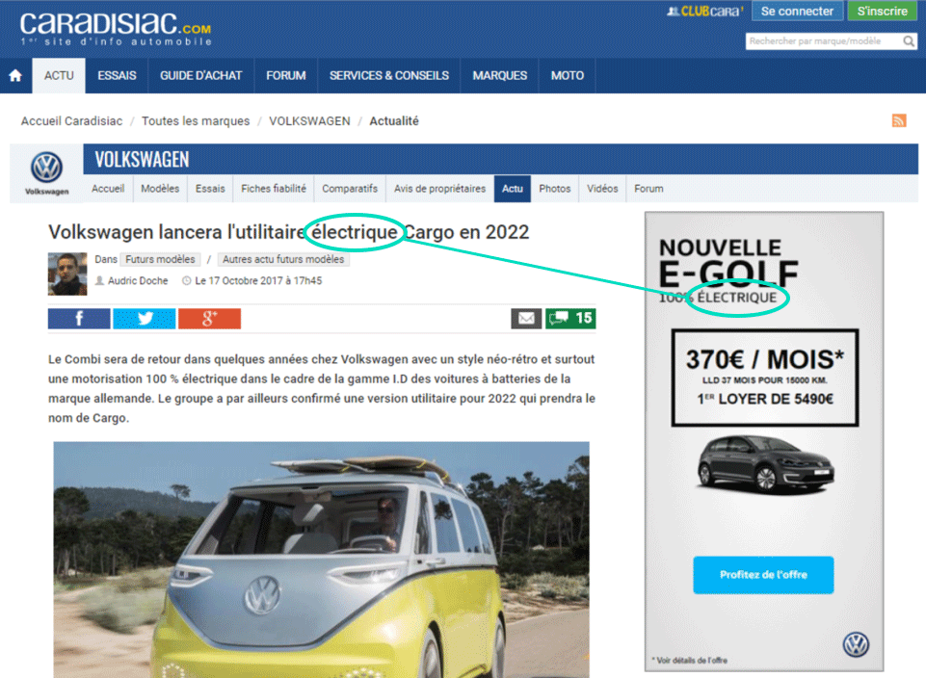Click the green S'inscrire button
The height and width of the screenshot is (678, 926).
[882, 12]
